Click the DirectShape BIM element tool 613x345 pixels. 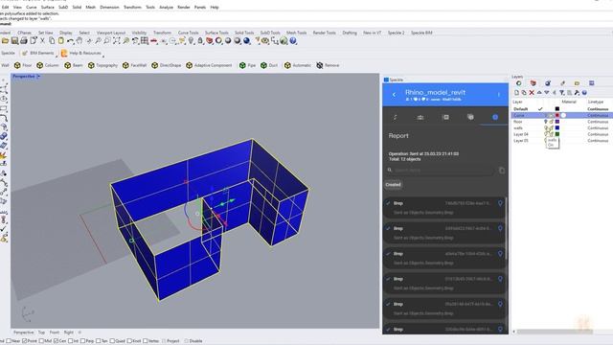coord(166,65)
